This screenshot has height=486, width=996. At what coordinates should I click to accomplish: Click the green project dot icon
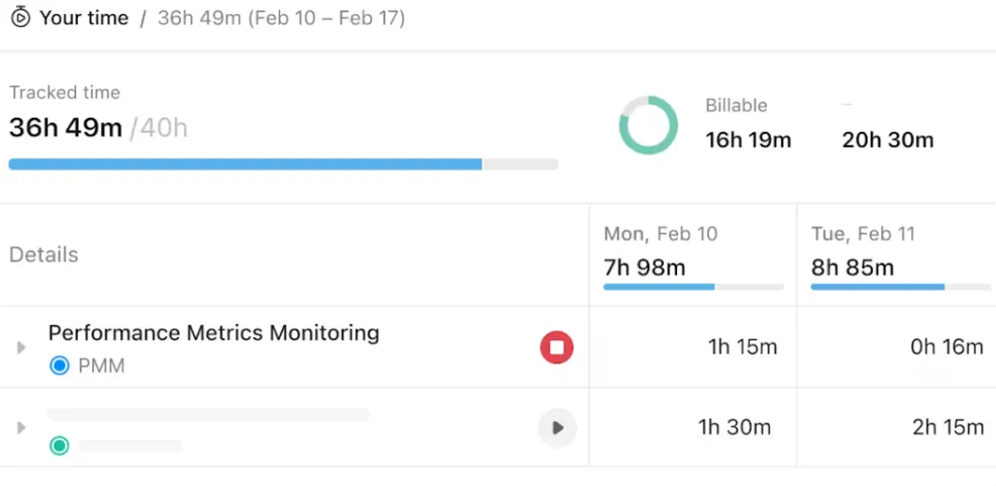(59, 446)
